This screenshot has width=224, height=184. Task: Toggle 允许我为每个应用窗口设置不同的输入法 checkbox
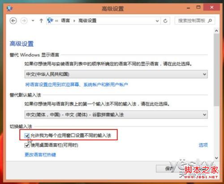27,136
